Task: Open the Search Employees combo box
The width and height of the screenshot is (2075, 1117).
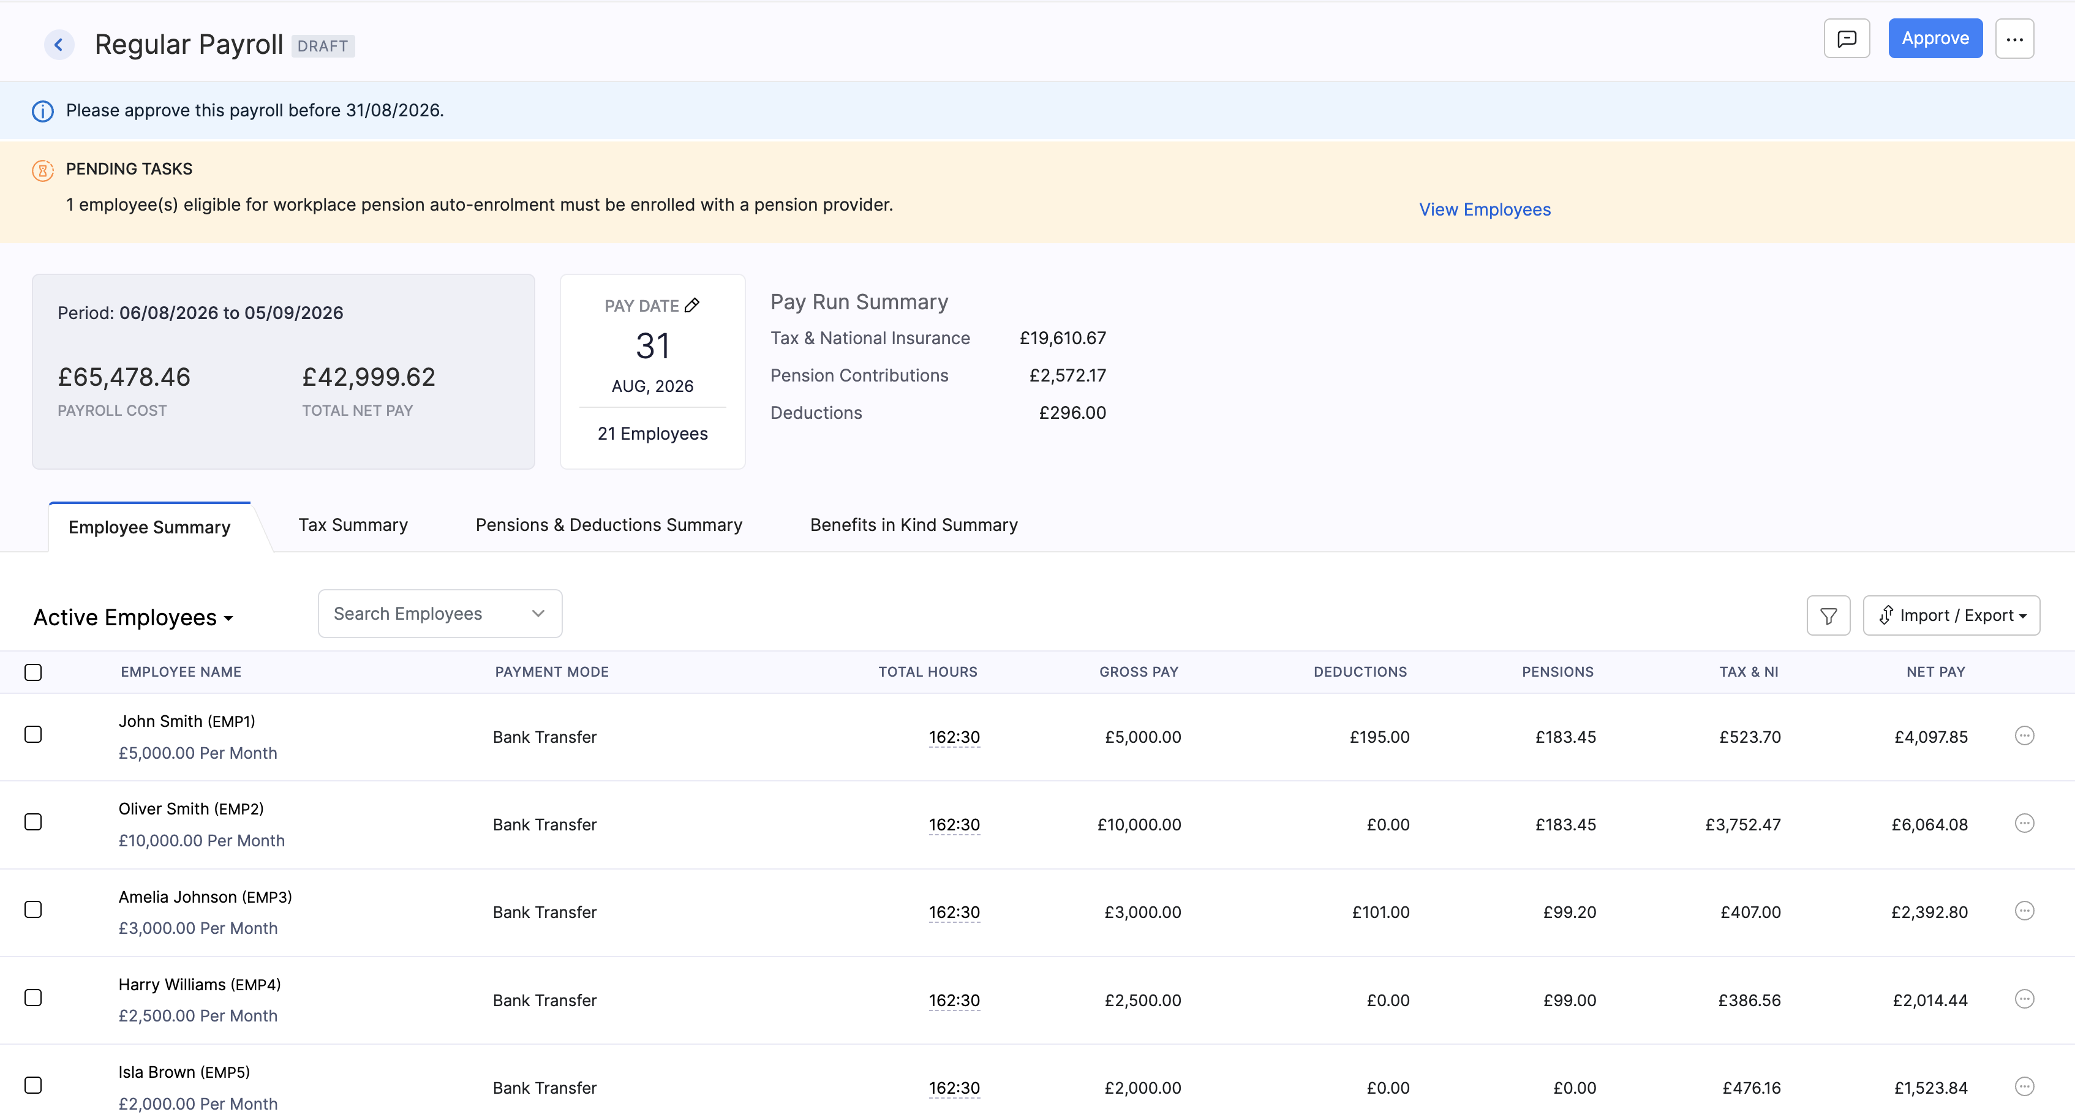Action: 440,614
